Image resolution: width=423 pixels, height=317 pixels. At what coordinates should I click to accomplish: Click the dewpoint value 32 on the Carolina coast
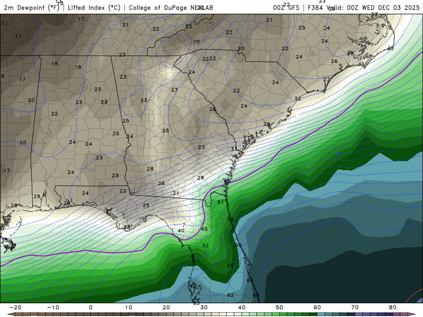pos(298,99)
